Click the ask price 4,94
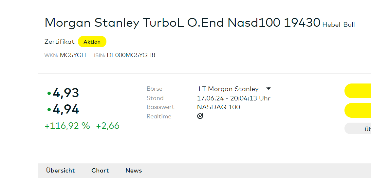Viewport: 371px width, 181px height. coord(66,110)
